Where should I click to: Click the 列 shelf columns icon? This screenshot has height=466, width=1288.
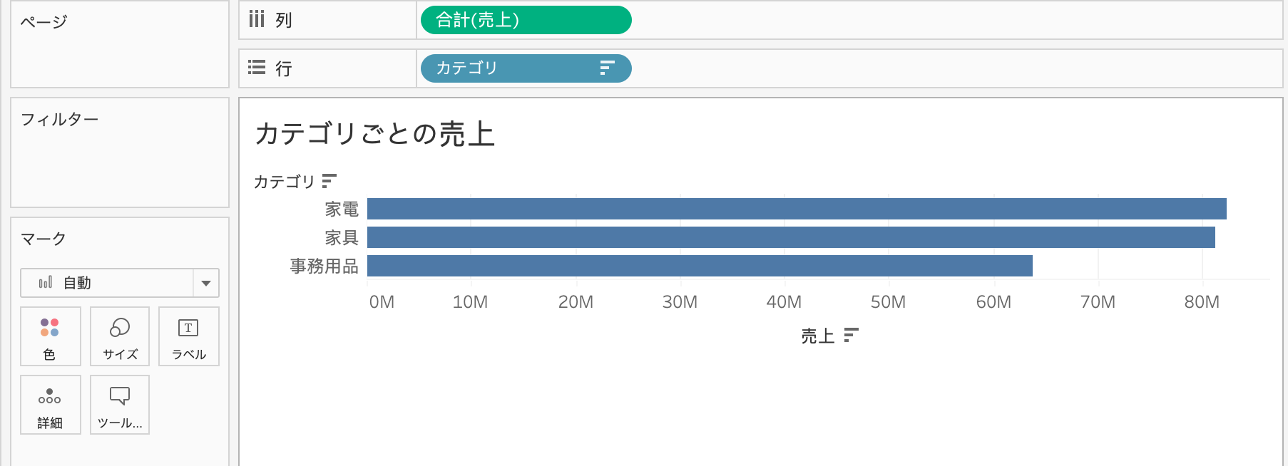(257, 19)
